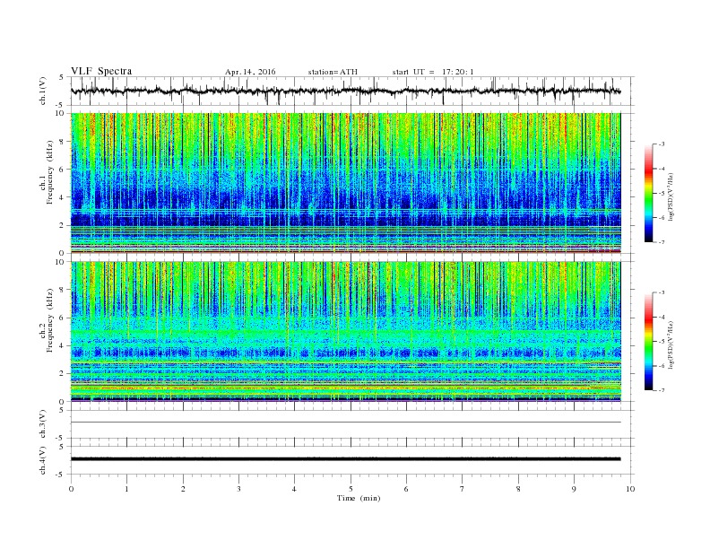Image resolution: width=710 pixels, height=549 pixels.
Task: Click the flat line in the ch.3(V) panel
Action: (345, 423)
